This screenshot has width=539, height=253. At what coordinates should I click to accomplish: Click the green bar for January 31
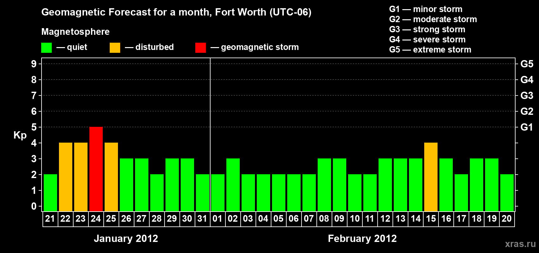click(203, 193)
